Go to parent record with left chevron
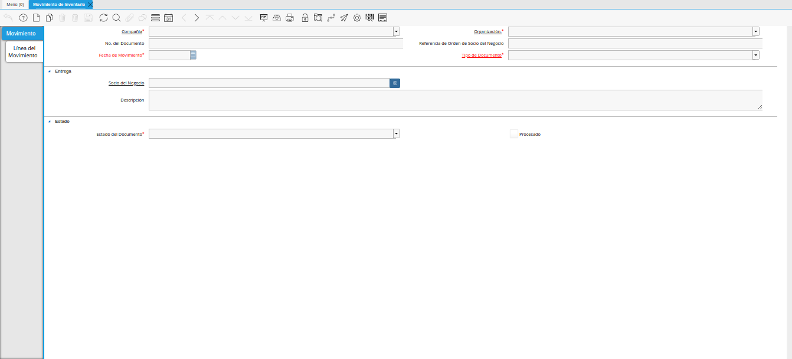 coord(184,18)
